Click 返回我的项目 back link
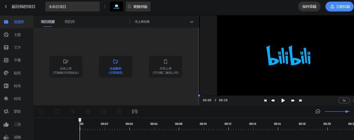The width and height of the screenshot is (354, 140). 20,7
